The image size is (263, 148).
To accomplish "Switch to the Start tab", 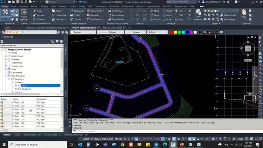I will [7, 28].
